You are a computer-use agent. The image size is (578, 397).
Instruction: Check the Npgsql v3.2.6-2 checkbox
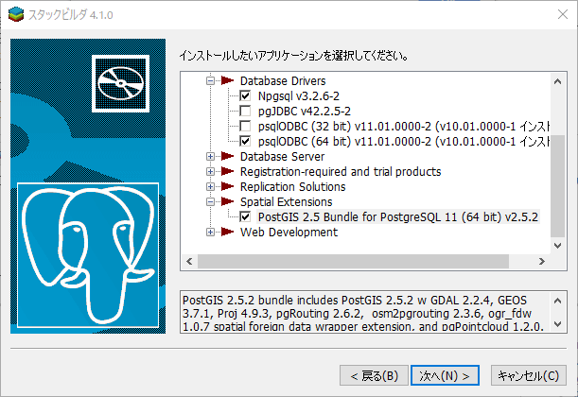tap(245, 96)
